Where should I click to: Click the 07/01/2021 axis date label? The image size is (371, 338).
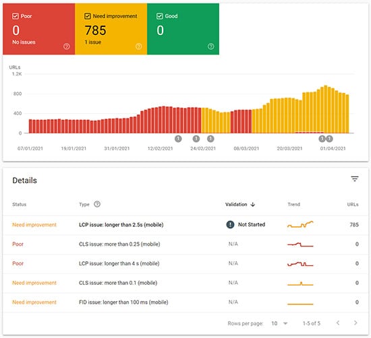[30, 149]
